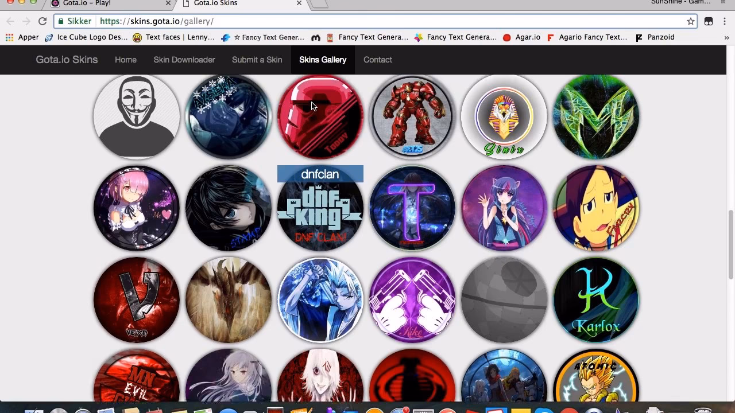This screenshot has width=735, height=413.
Task: Choose the red V Vexed skin
Action: [x=137, y=300]
